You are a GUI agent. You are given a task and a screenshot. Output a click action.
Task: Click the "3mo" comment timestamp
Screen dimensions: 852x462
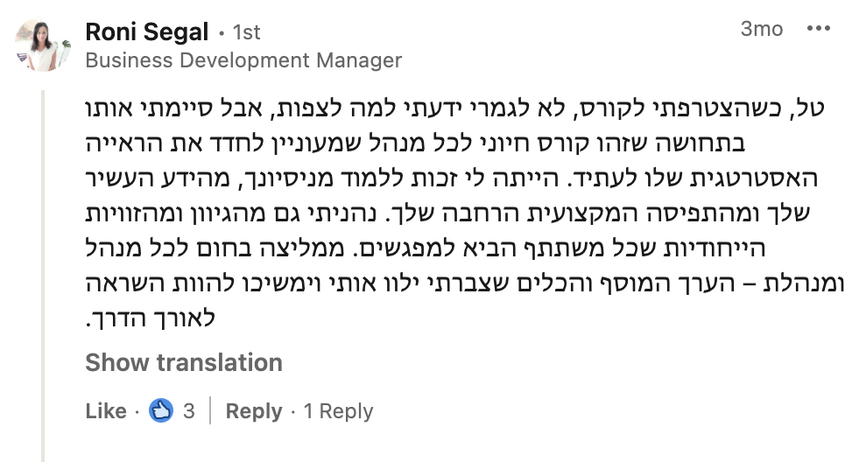coord(761,29)
